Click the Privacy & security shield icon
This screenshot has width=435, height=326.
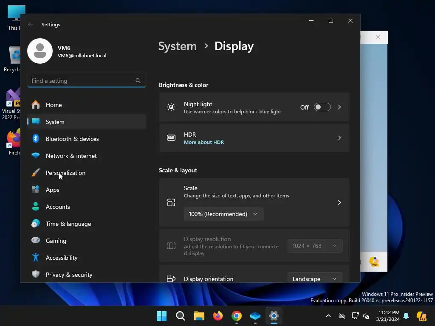point(36,275)
